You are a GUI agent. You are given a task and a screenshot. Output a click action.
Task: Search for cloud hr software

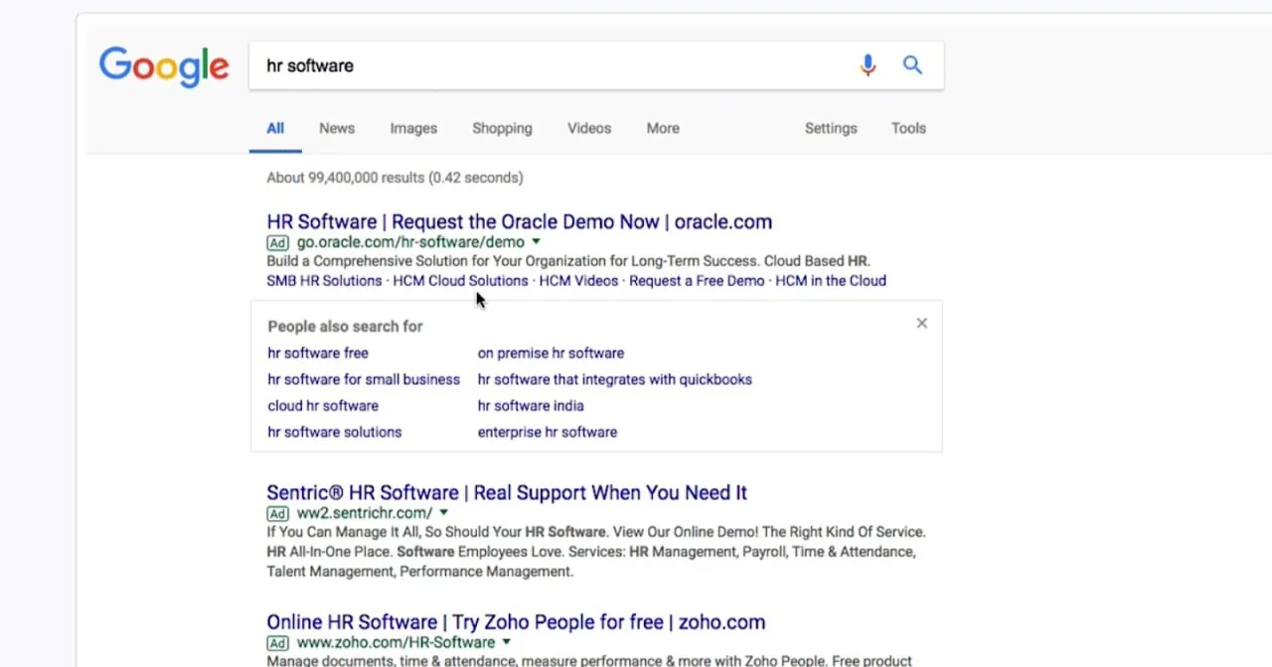click(x=323, y=406)
